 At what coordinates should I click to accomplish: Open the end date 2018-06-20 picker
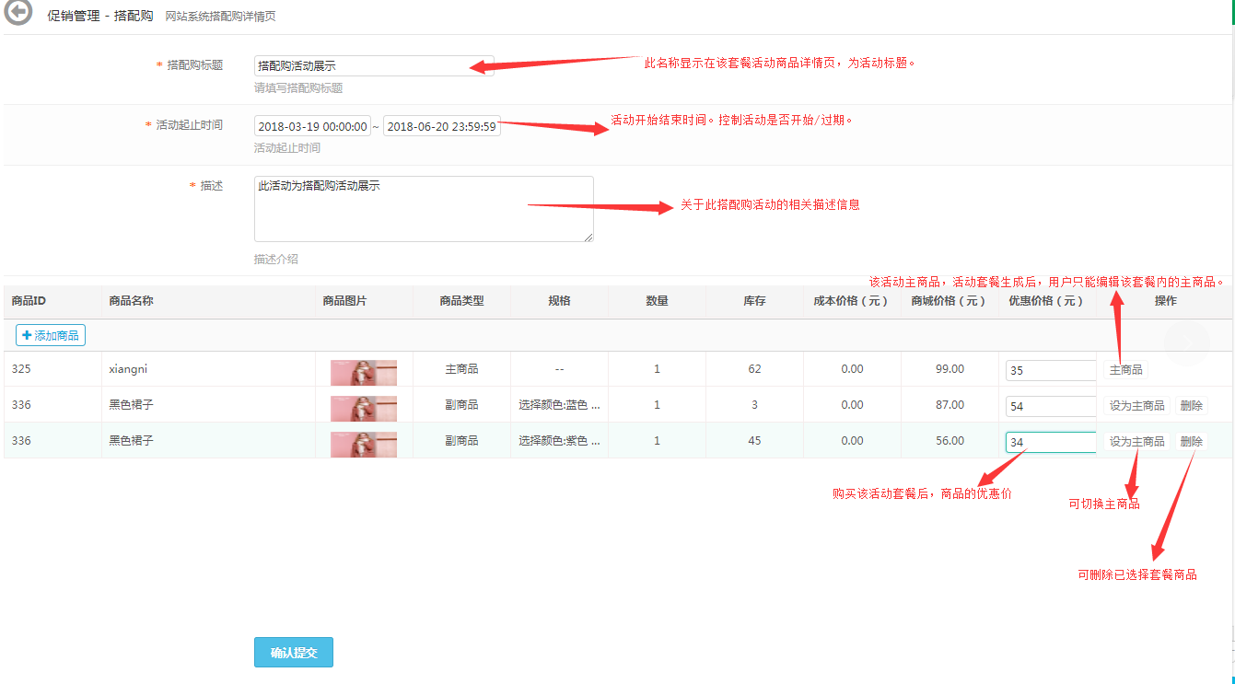[x=441, y=127]
